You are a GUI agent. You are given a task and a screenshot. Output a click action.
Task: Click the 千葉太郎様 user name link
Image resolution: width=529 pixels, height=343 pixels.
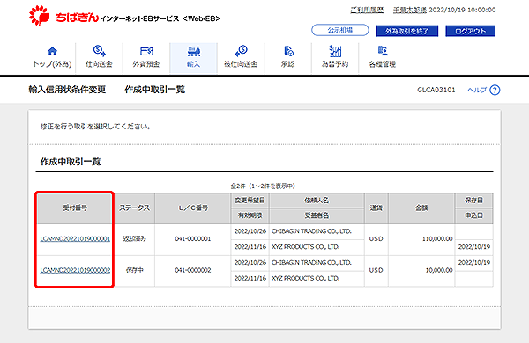tap(410, 10)
